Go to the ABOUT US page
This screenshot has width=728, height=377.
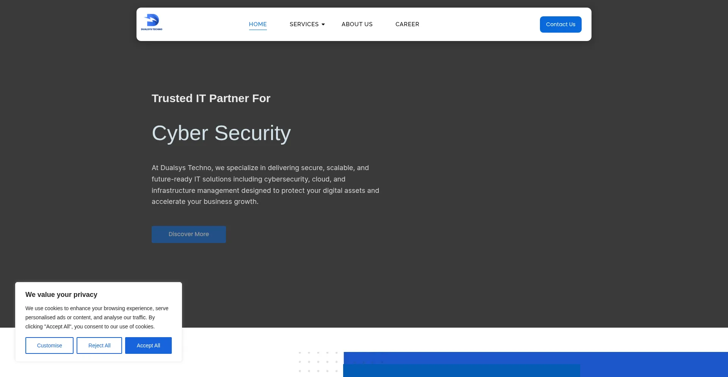click(357, 24)
